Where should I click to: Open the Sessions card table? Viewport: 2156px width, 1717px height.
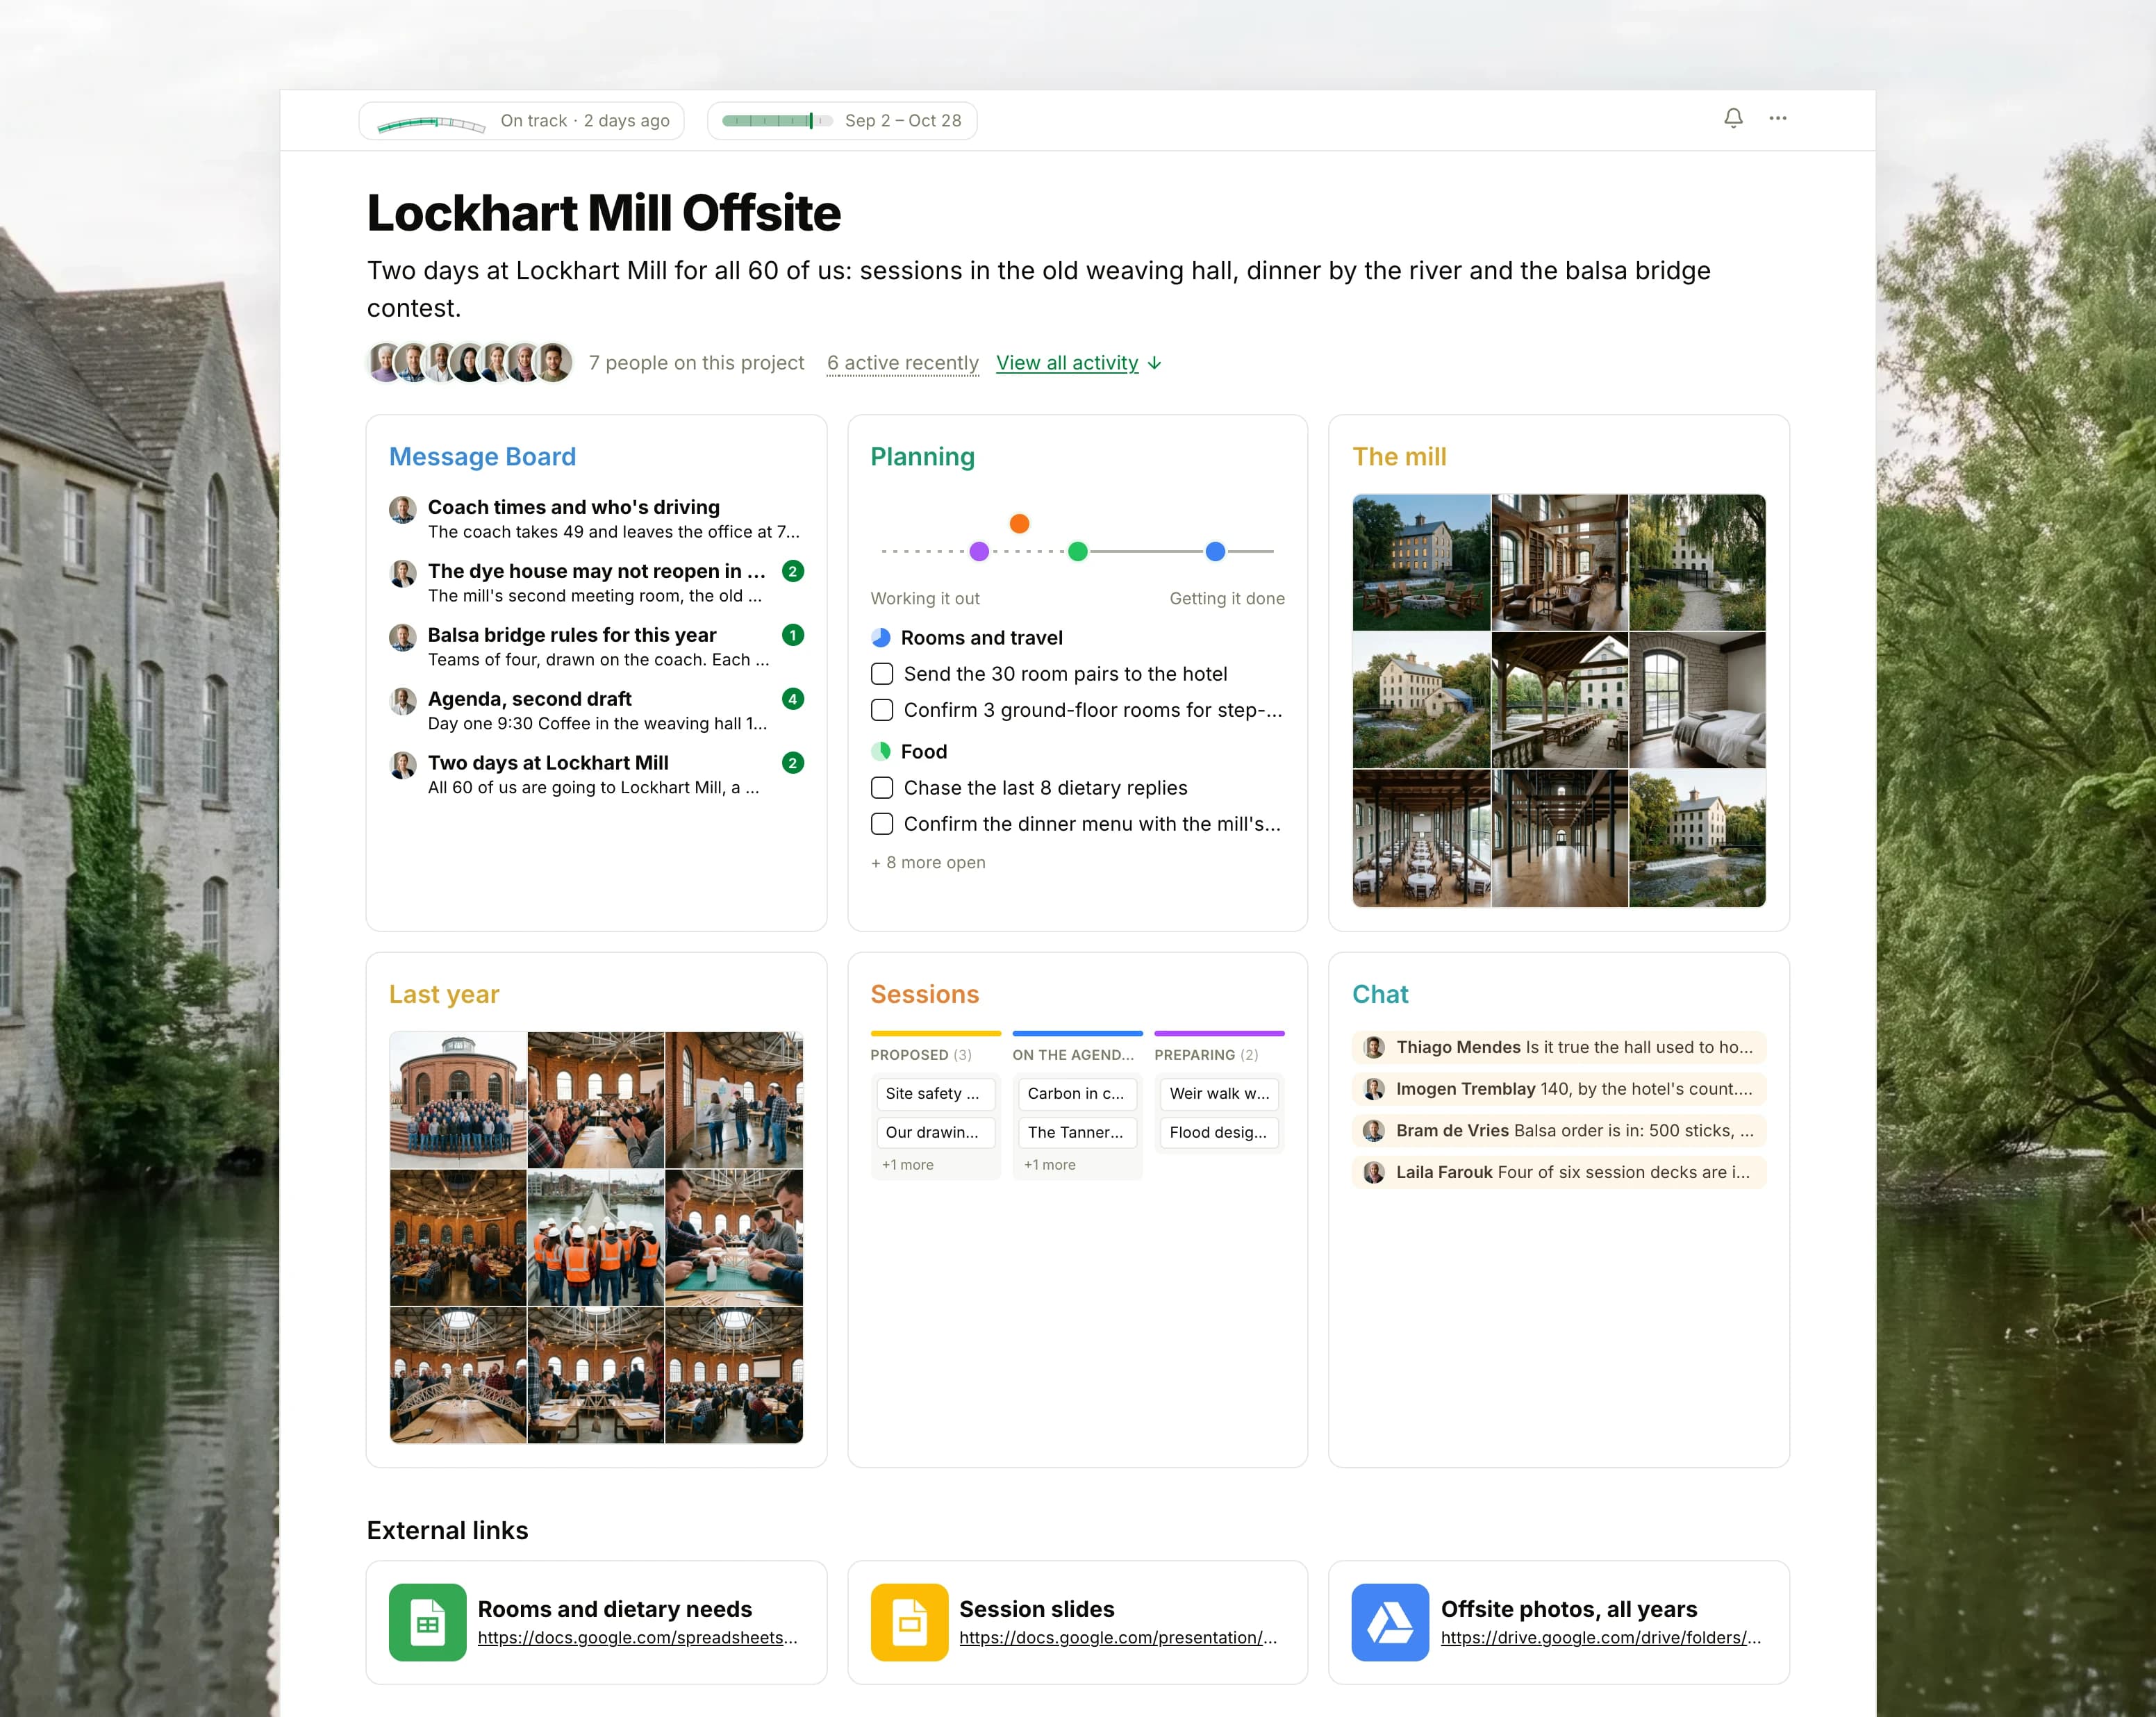click(924, 994)
